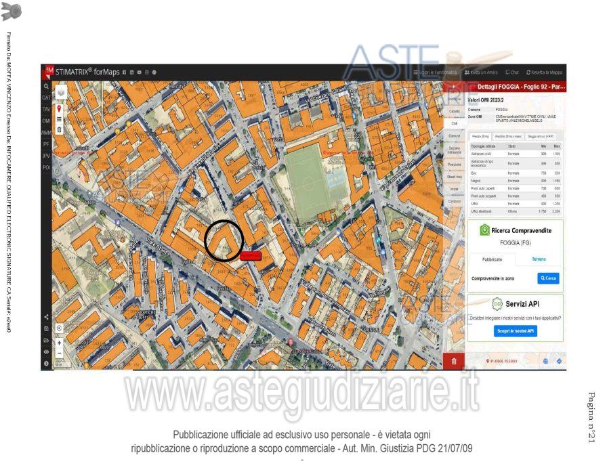Zoom out the map with minus button
The image size is (607, 474).
[60, 353]
